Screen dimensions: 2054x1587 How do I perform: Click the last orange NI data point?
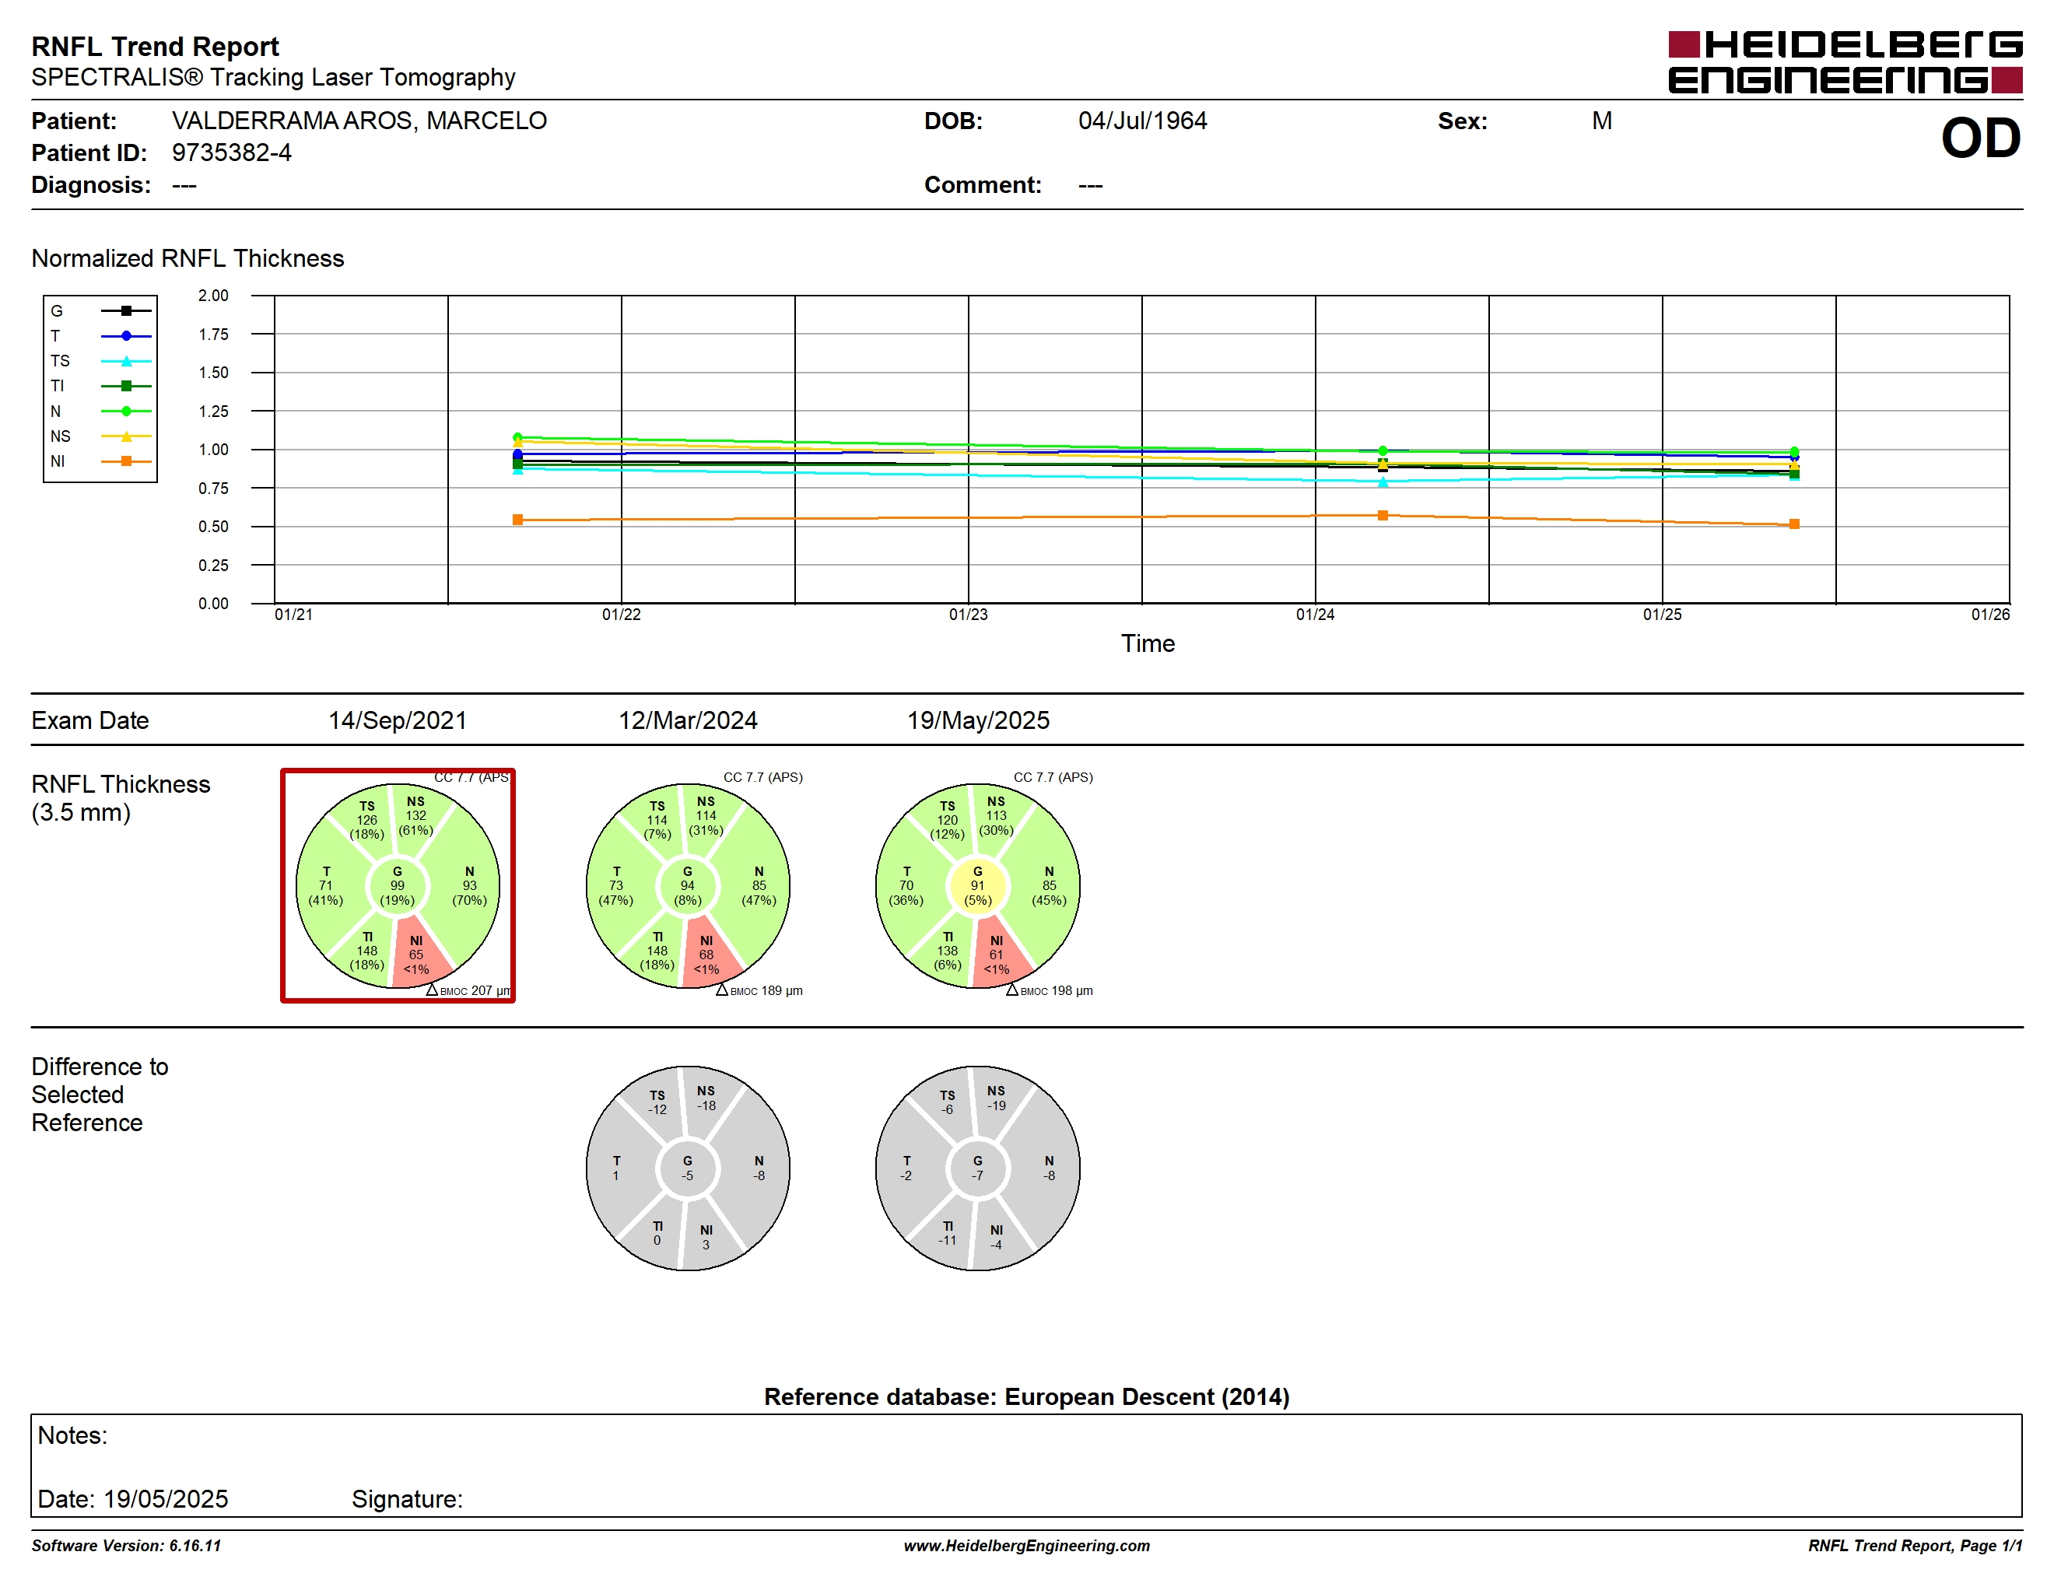[1794, 524]
